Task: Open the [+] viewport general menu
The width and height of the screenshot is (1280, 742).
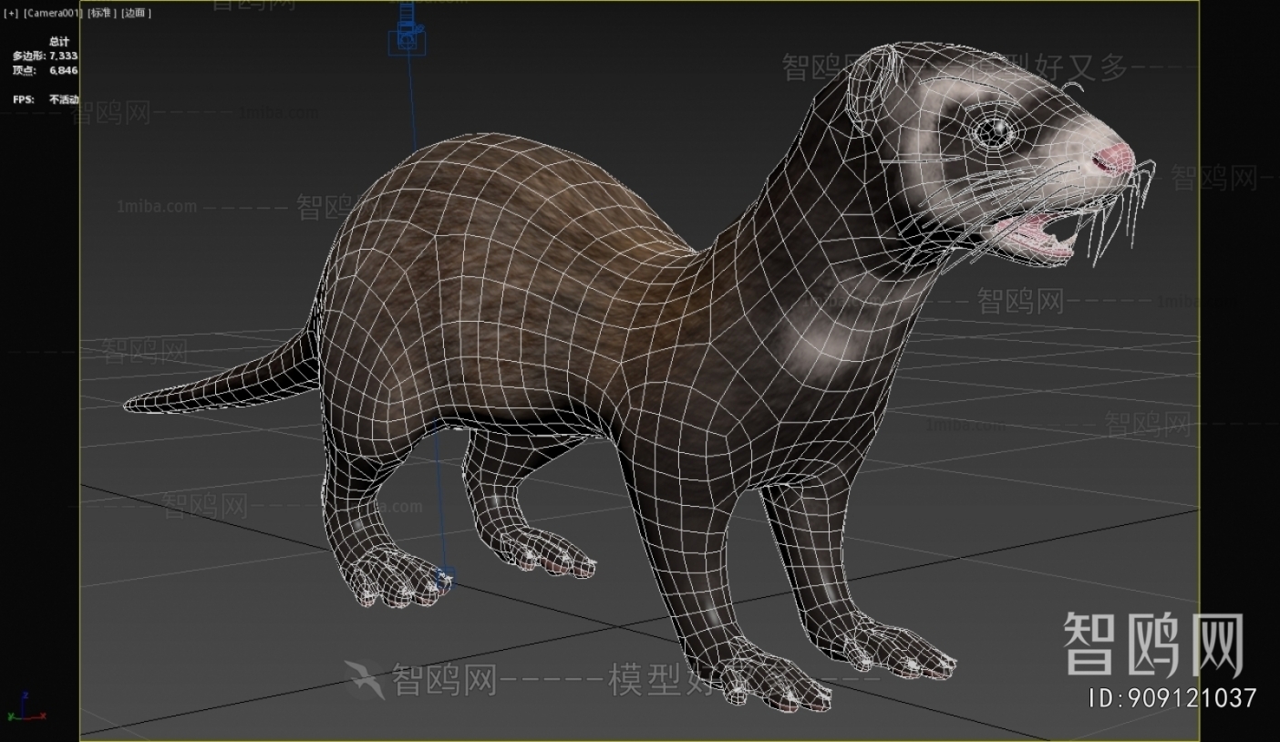Action: 10,13
